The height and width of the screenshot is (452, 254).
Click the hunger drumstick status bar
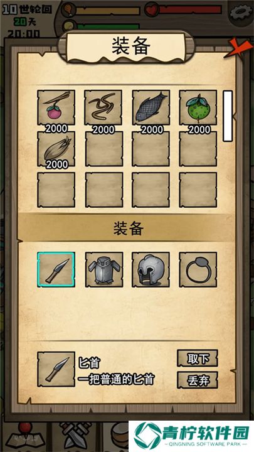101,11
